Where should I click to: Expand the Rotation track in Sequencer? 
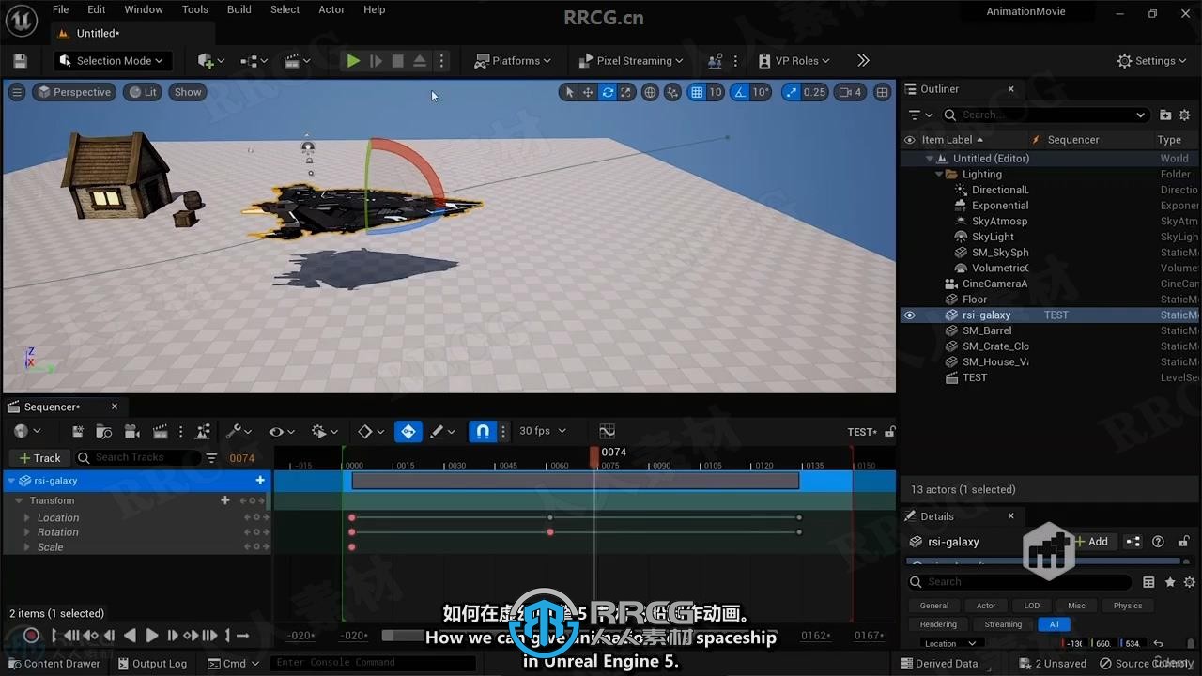(27, 532)
